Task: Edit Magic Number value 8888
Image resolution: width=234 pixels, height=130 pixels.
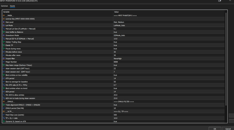Action: [169, 62]
